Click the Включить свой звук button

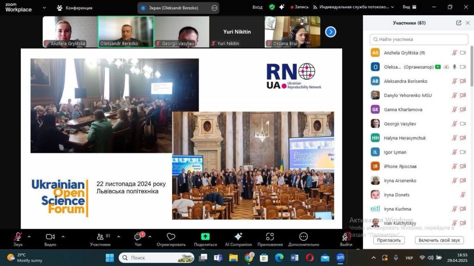[439, 240]
